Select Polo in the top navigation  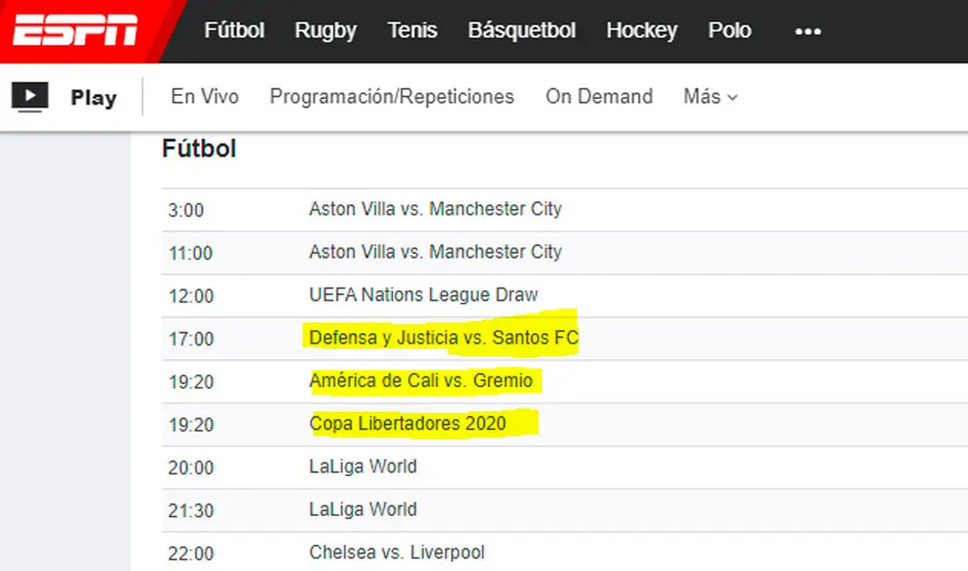730,31
